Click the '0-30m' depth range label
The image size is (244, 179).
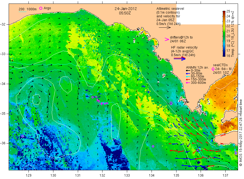pos(195,71)
